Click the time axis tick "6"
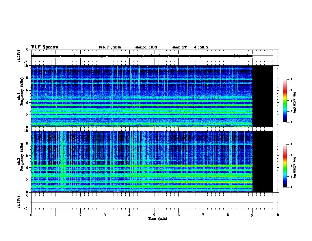The width and height of the screenshot is (312, 241). click(178, 215)
